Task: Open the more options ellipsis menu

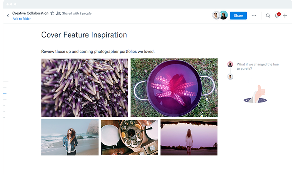Action: [x=254, y=15]
